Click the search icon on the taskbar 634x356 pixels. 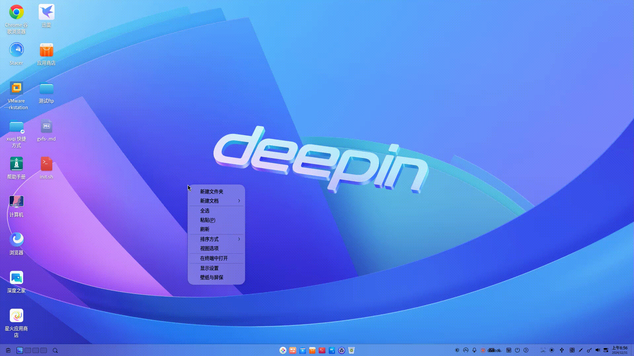point(55,350)
